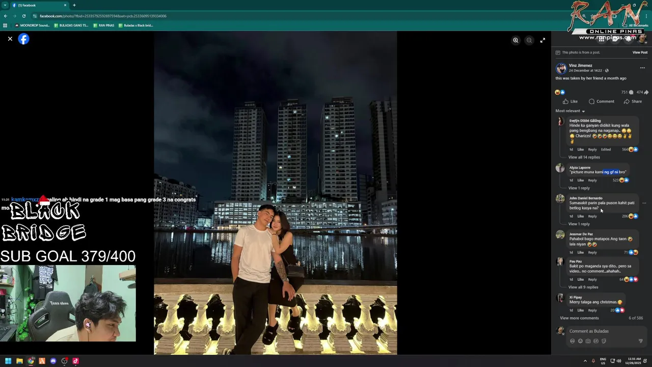This screenshot has height=367, width=652.
Task: Share the post
Action: click(x=633, y=101)
